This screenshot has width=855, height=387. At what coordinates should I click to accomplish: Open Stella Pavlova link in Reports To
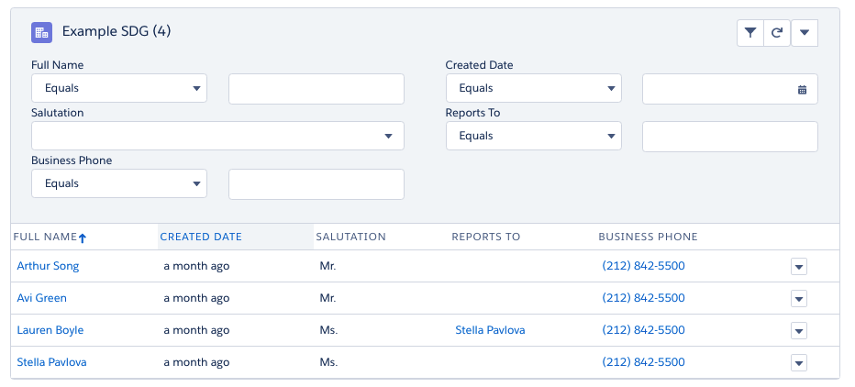click(x=490, y=330)
